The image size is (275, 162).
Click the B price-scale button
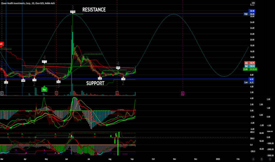click(261, 159)
